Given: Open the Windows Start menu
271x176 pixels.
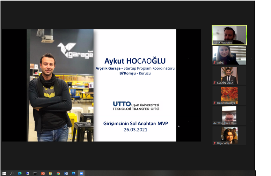Looking at the screenshot, I should [4, 173].
